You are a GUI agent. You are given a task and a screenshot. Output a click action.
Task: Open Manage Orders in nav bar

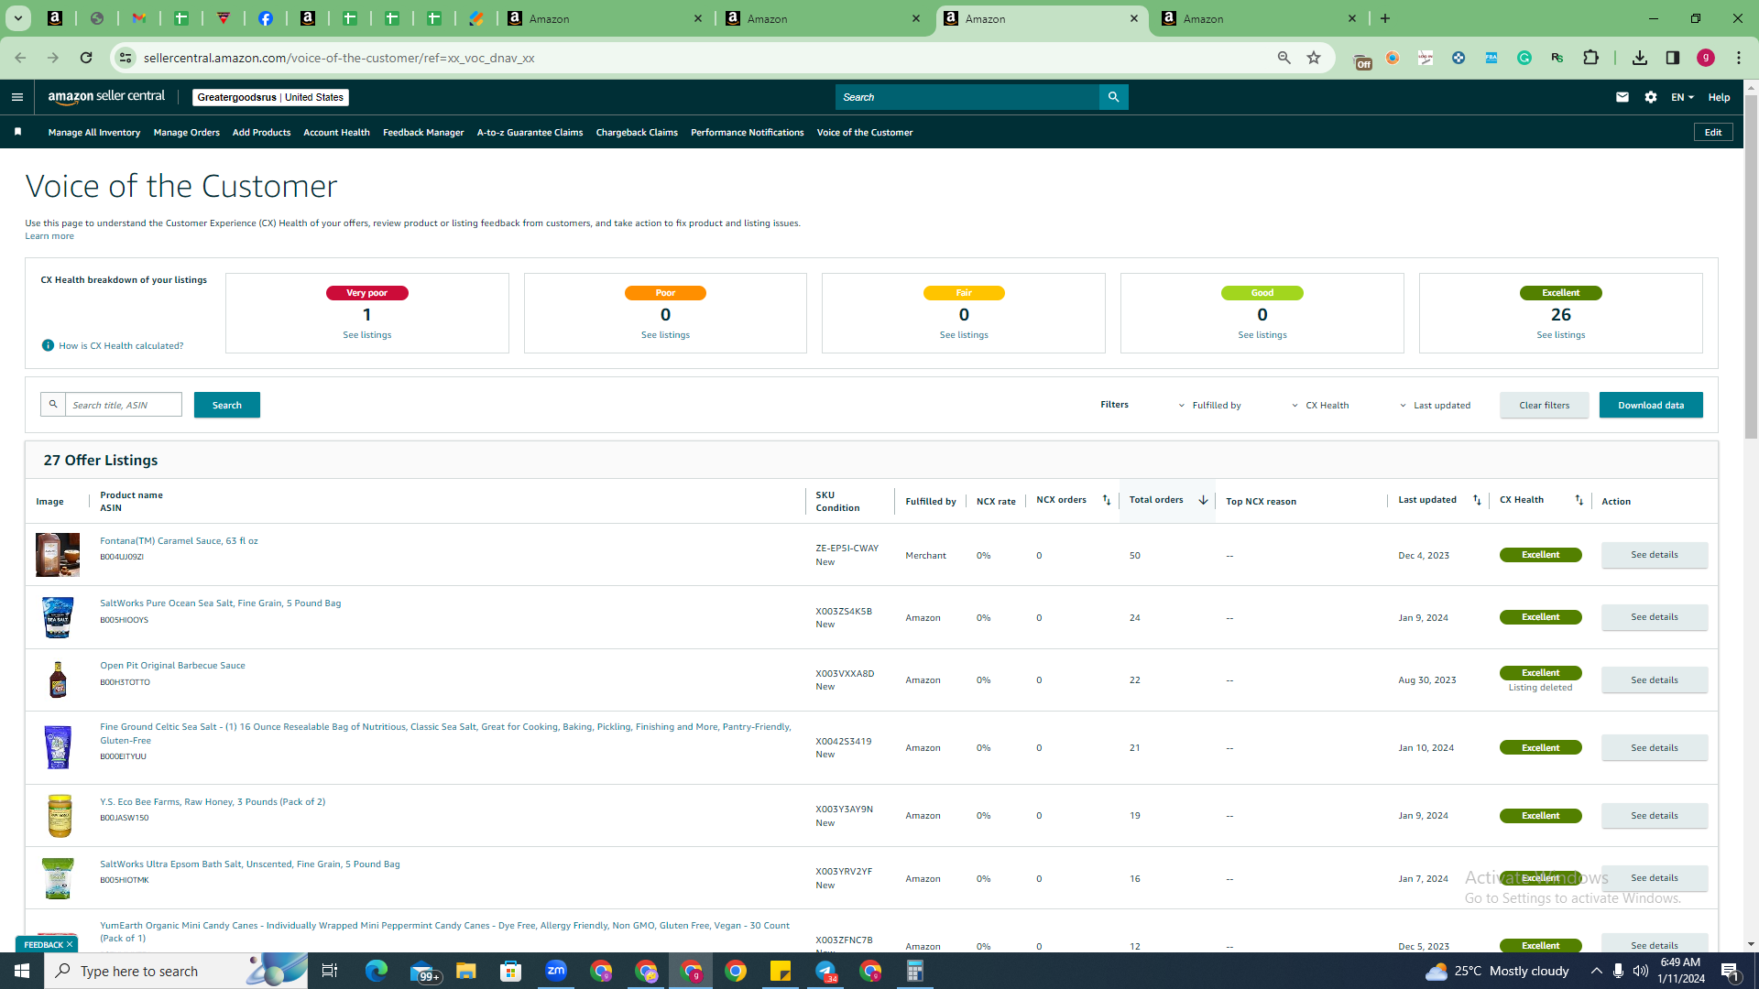(187, 132)
